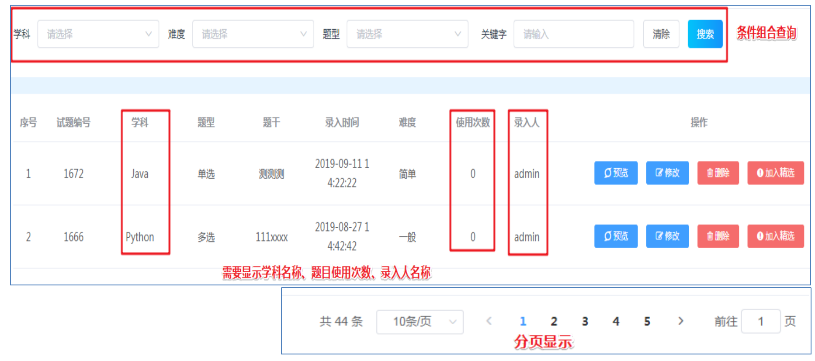Click admin cell in Java row
This screenshot has width=815, height=361.
pyautogui.click(x=527, y=174)
